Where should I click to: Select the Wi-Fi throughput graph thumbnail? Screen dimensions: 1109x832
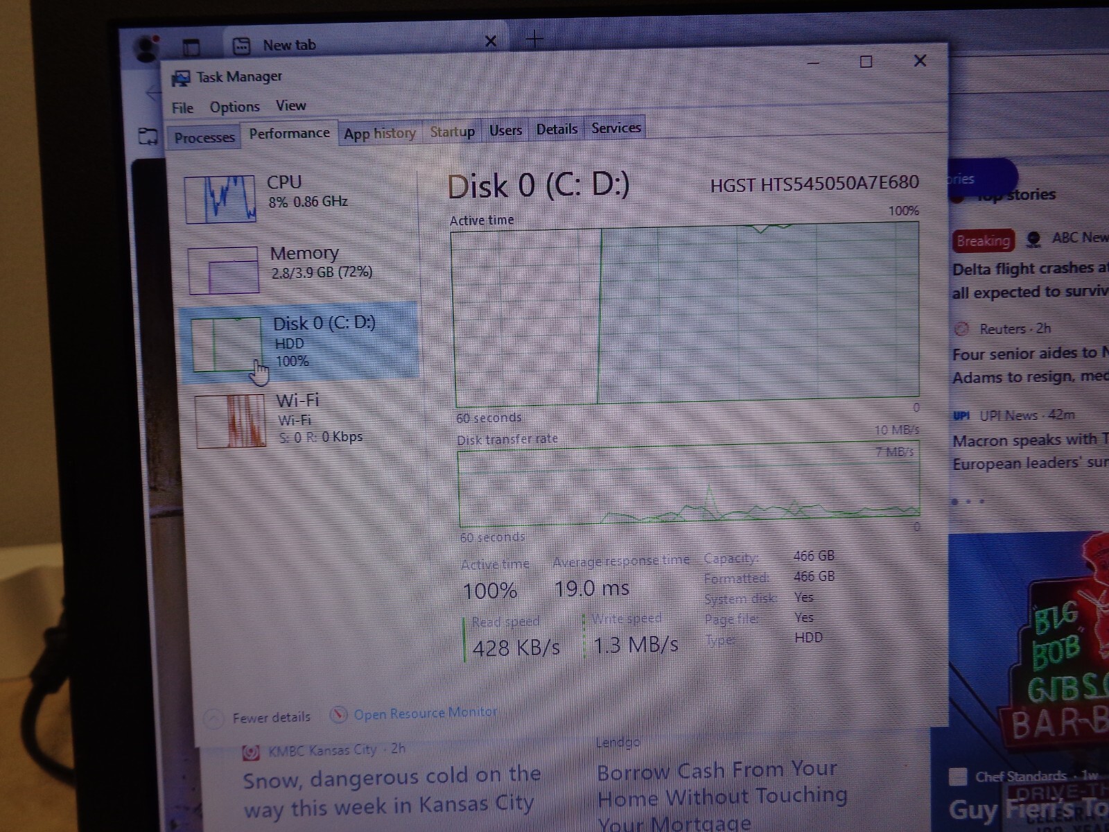click(x=230, y=421)
